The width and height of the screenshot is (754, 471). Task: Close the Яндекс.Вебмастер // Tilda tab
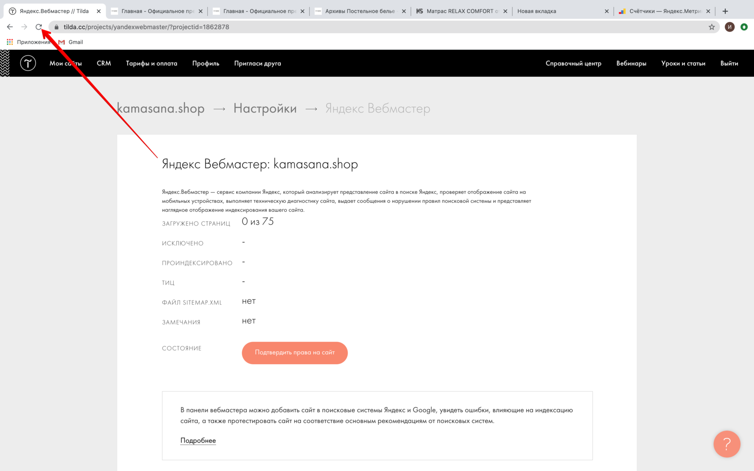[99, 11]
